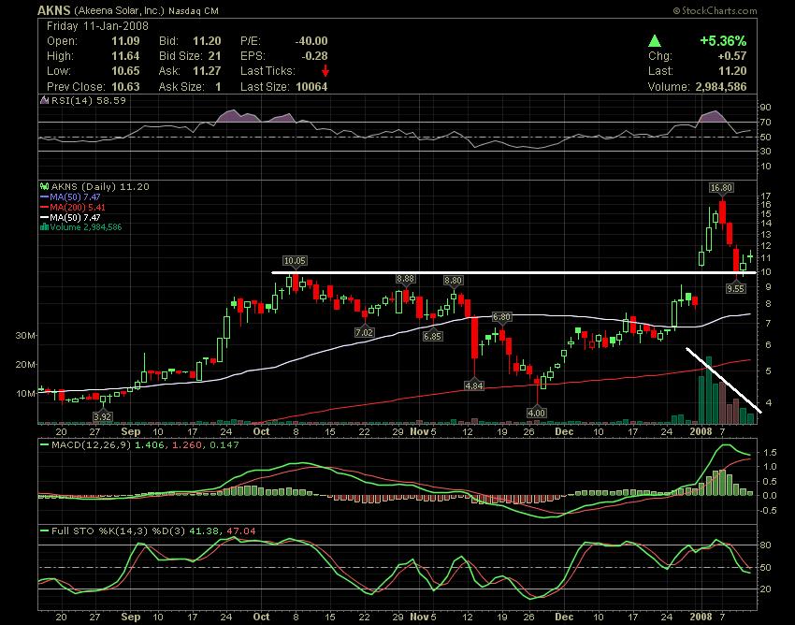
Task: Click the red MA(200) 5.41 legend entry
Action: point(73,207)
